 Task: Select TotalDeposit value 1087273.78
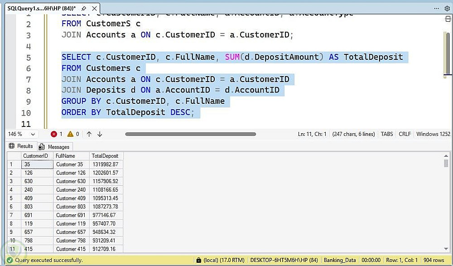click(x=106, y=207)
